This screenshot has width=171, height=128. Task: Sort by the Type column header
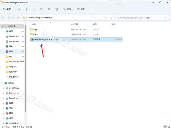pos(95,24)
